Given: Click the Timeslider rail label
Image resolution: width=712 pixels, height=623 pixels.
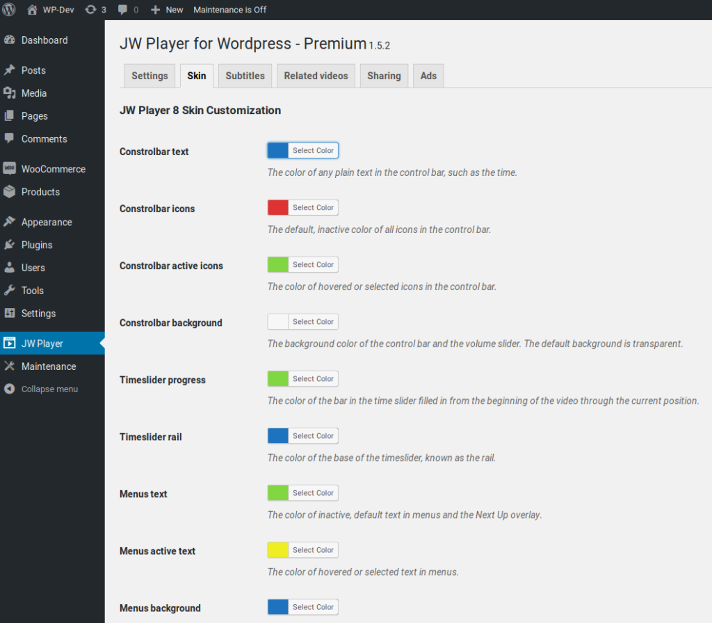Looking at the screenshot, I should (151, 437).
